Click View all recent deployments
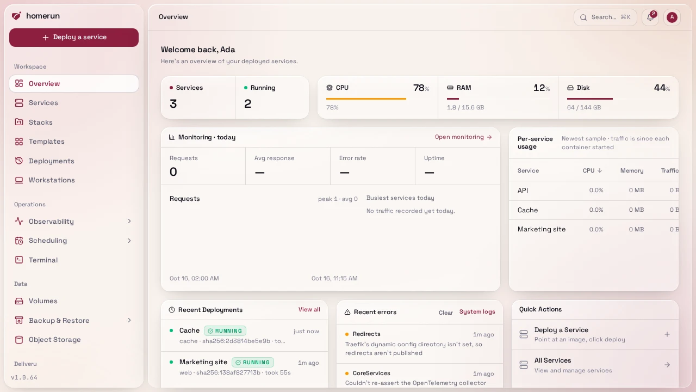The height and width of the screenshot is (392, 696). pos(309,310)
